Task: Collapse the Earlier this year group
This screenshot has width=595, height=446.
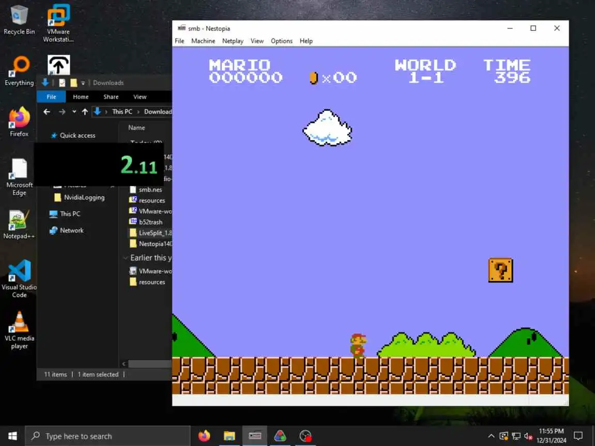Action: 125,258
